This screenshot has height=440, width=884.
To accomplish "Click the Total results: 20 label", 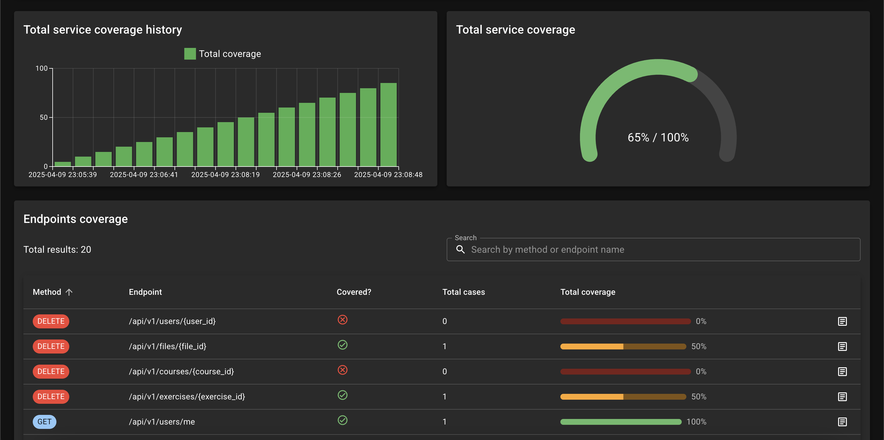I will (57, 250).
